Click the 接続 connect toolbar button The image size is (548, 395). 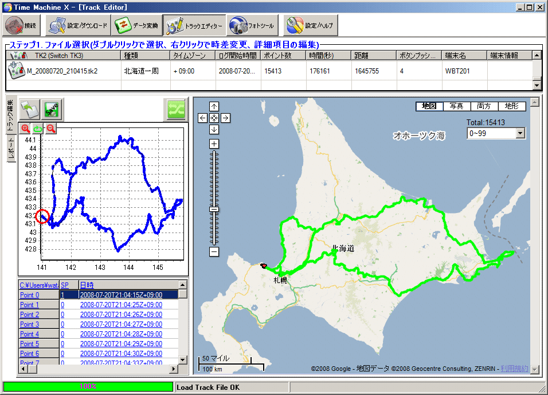(21, 26)
